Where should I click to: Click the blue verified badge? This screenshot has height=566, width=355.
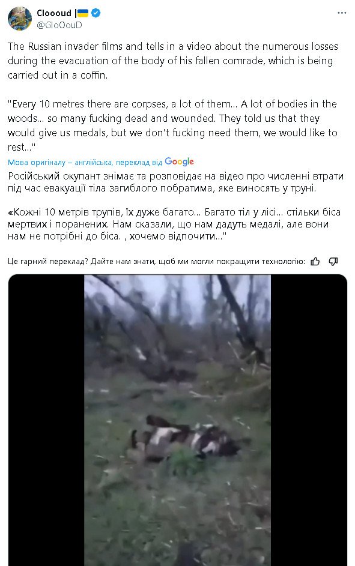[x=96, y=13]
